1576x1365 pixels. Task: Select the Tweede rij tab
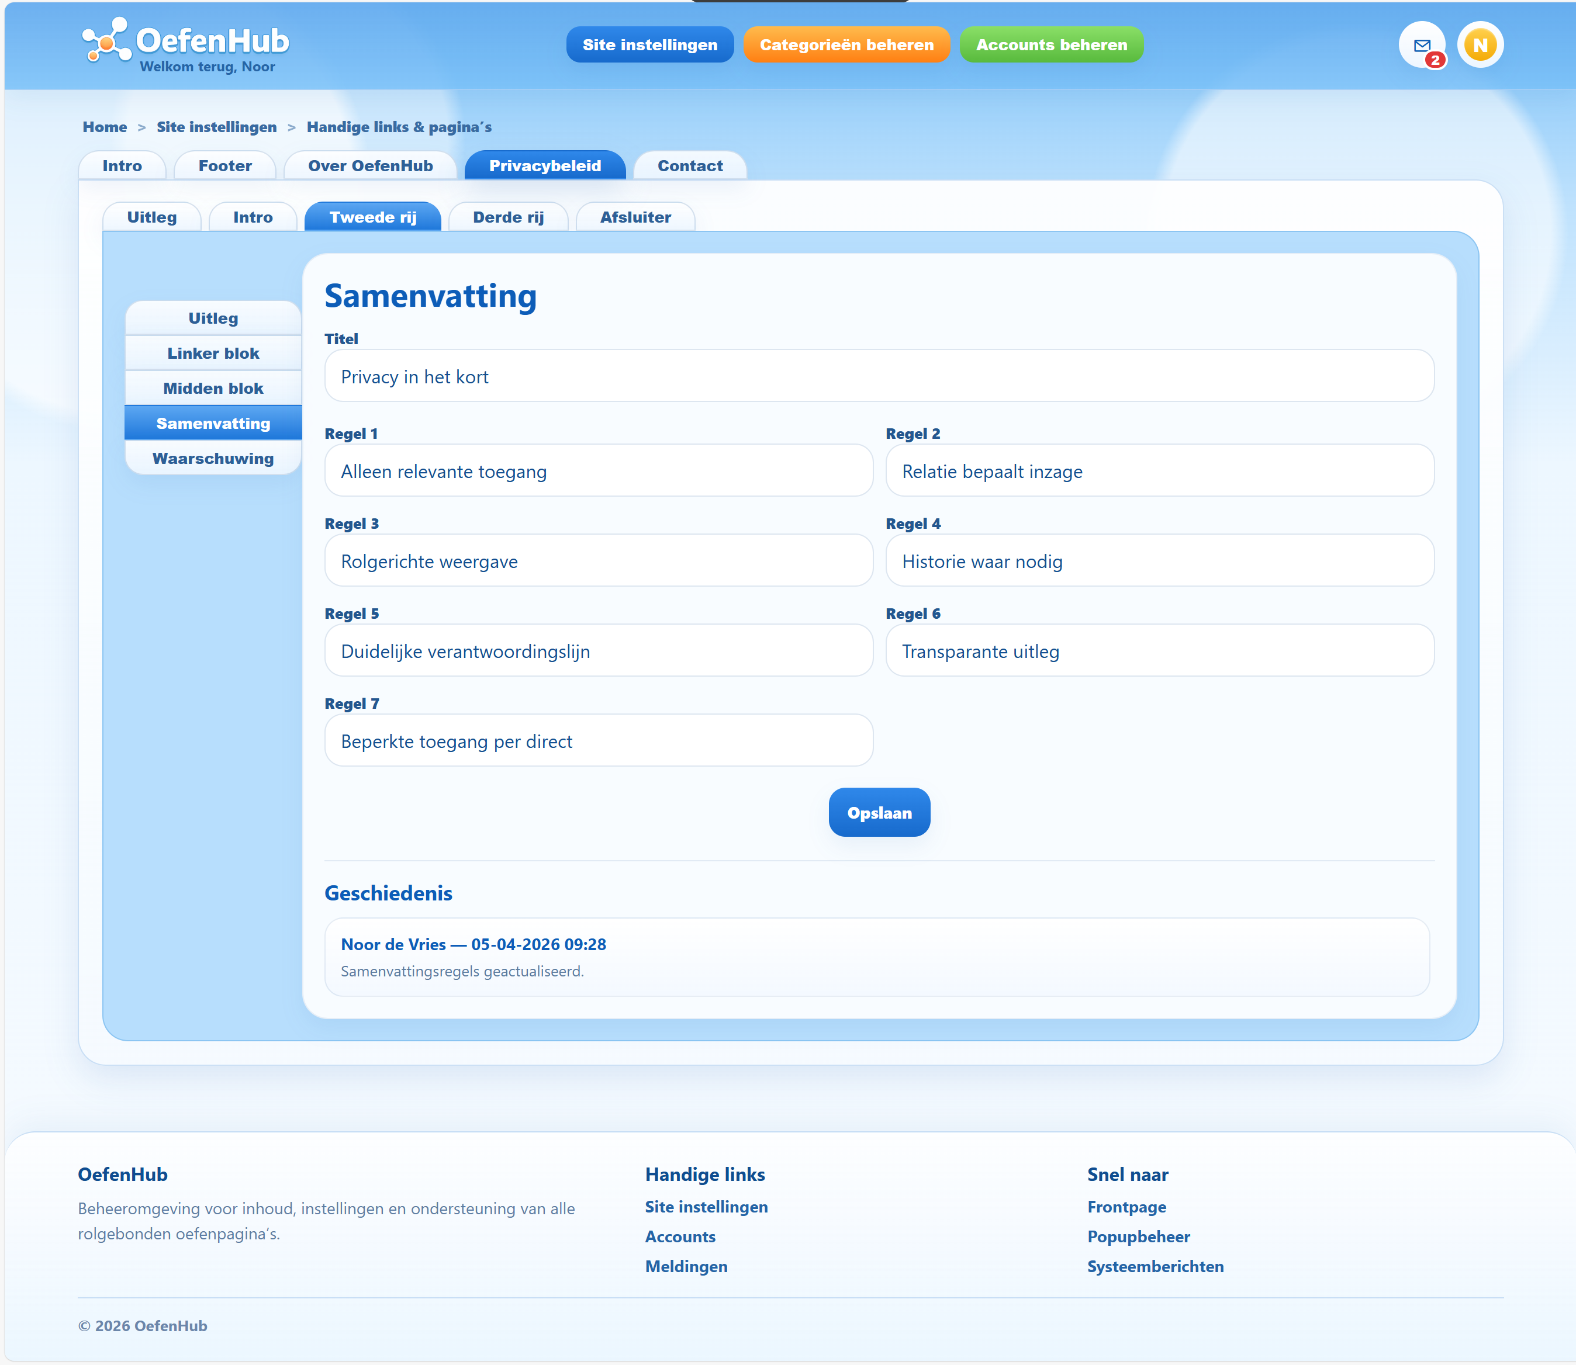point(372,217)
